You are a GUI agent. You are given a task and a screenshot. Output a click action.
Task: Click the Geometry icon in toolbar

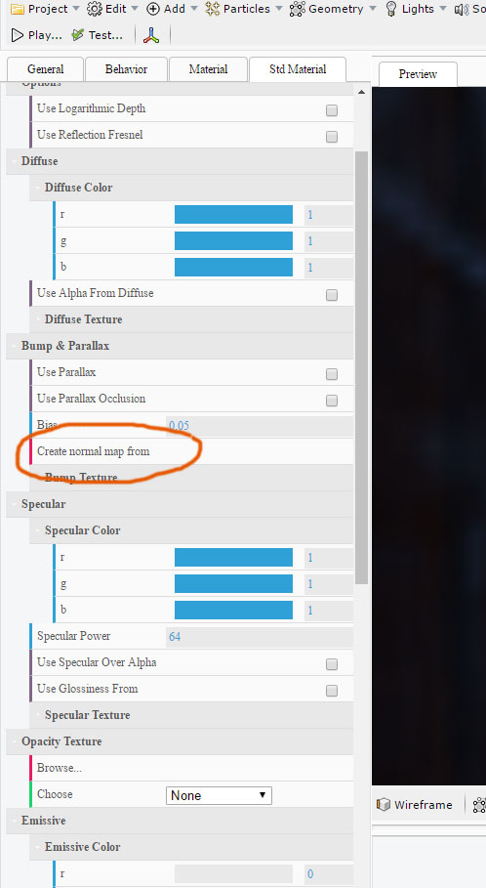coord(297,9)
